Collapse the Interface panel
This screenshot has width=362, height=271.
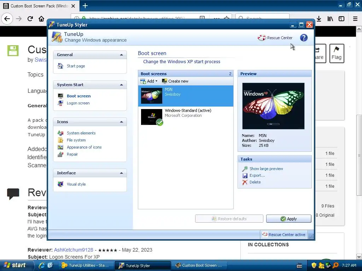pyautogui.click(x=122, y=173)
